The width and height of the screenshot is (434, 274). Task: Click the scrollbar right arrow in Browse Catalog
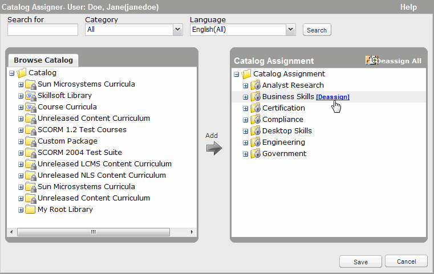[x=192, y=232]
